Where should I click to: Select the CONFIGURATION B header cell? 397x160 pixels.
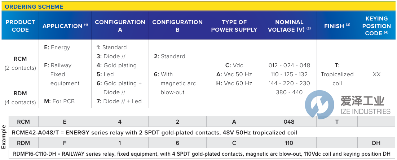pos(177,26)
